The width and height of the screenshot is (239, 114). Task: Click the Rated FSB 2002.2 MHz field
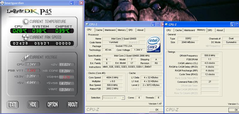(x=112, y=89)
